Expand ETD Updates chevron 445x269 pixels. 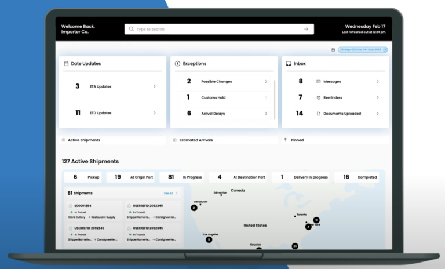[154, 113]
